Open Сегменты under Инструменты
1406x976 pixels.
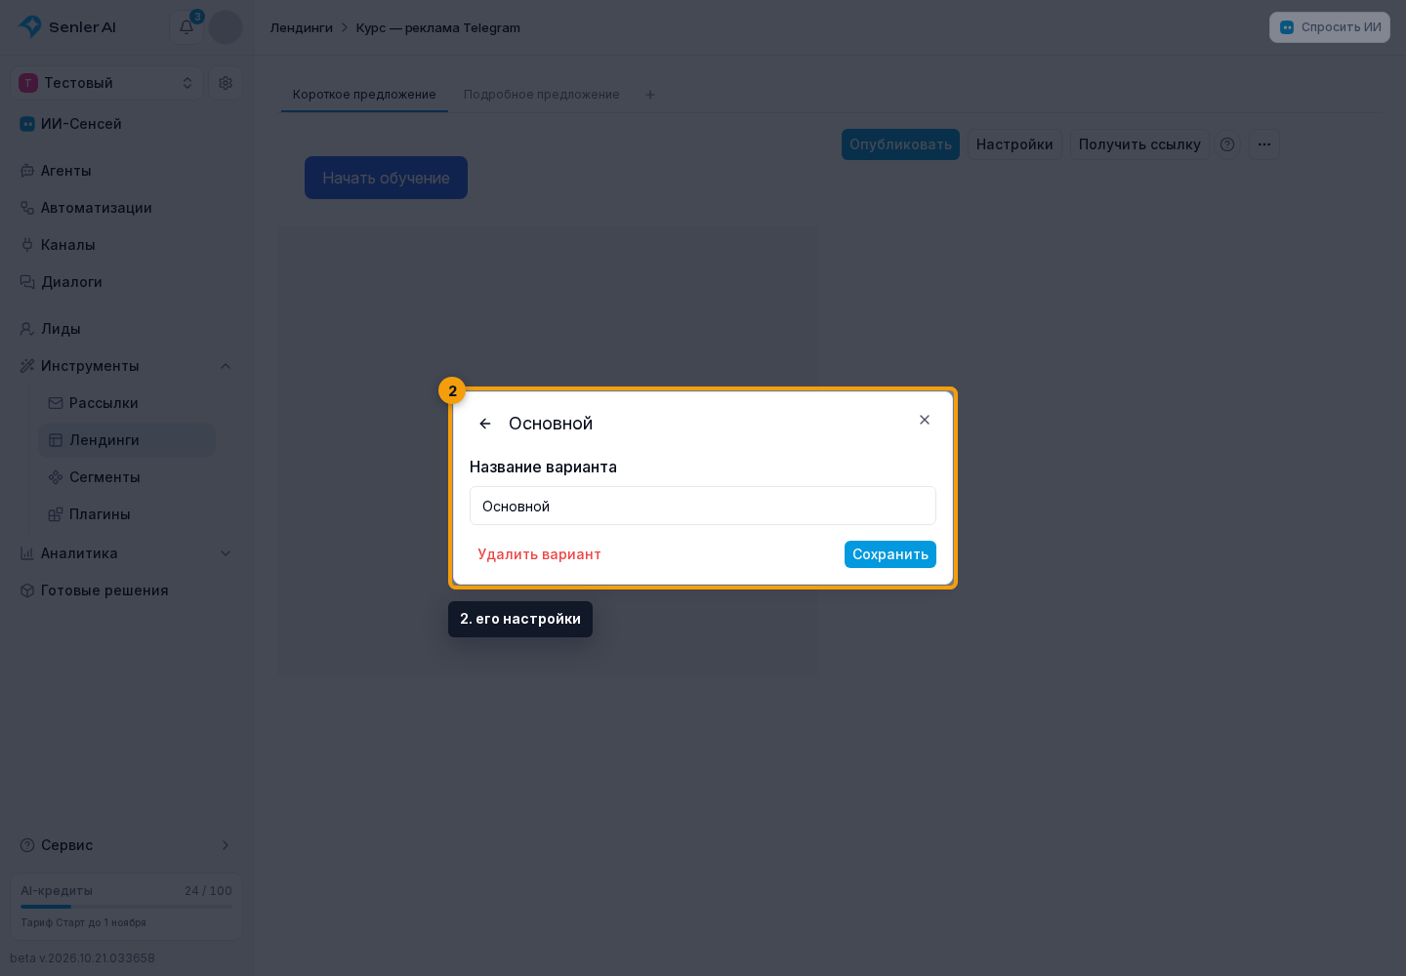(x=127, y=477)
